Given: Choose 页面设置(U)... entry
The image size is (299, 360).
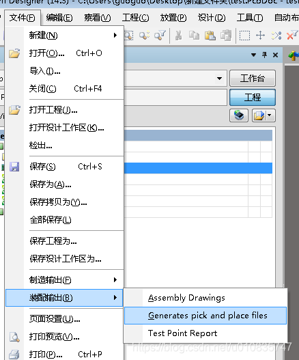Looking at the screenshot, I should (64, 319).
